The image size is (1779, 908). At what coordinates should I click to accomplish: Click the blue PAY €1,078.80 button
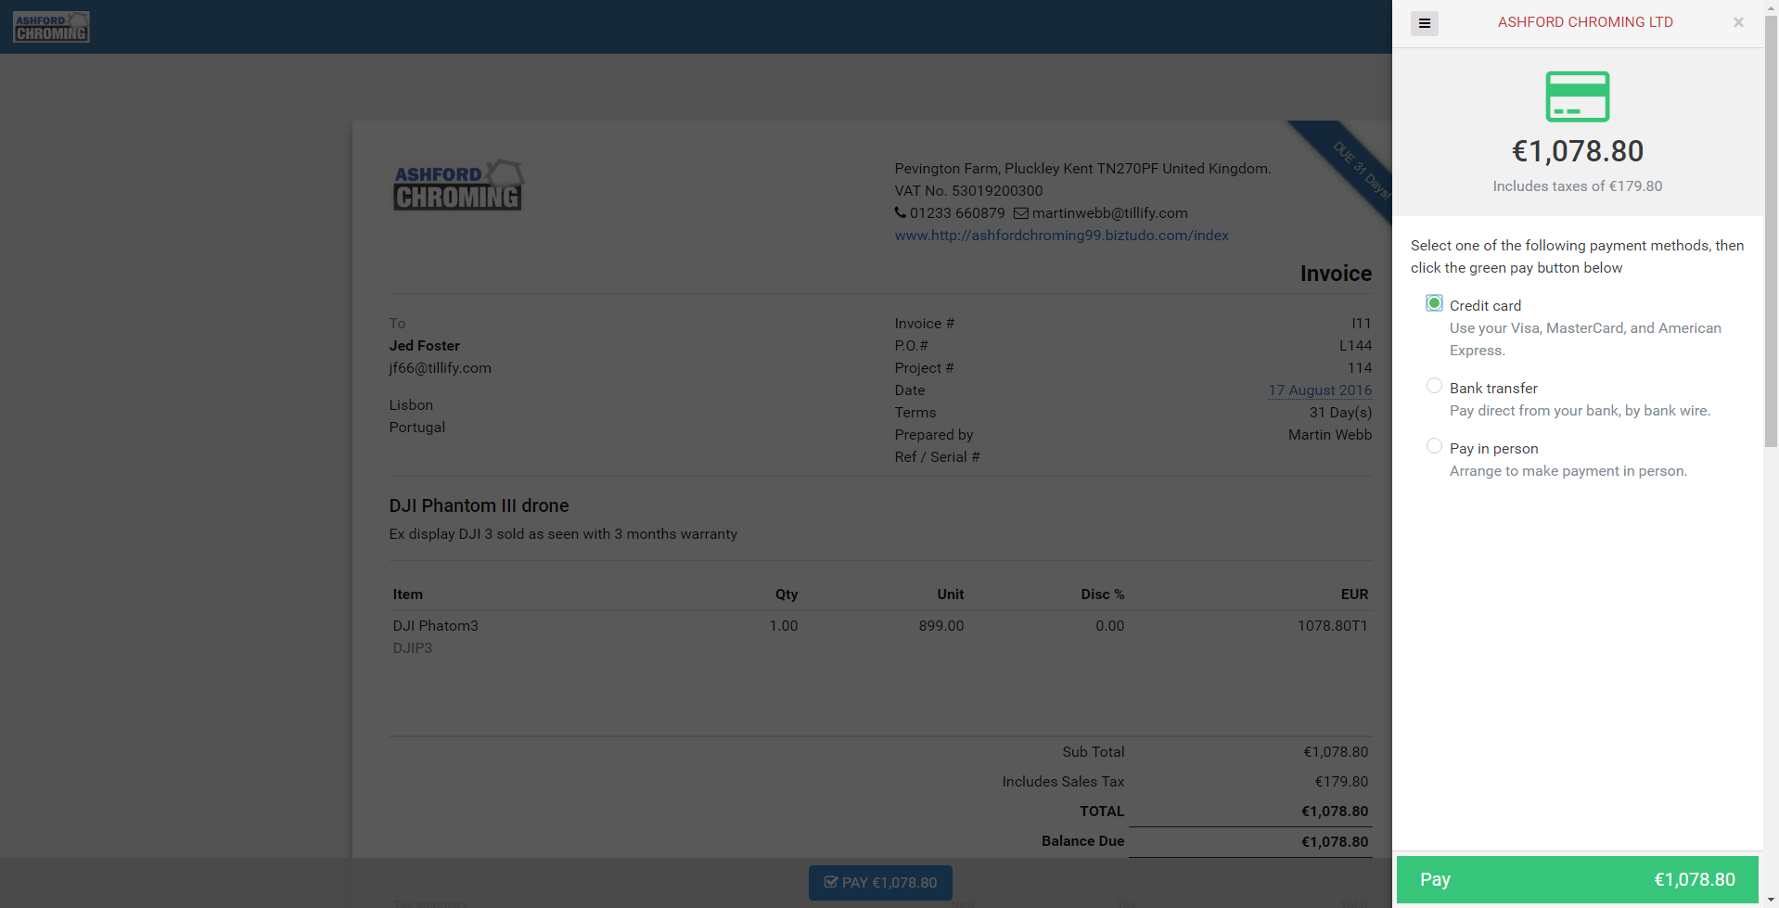[880, 883]
